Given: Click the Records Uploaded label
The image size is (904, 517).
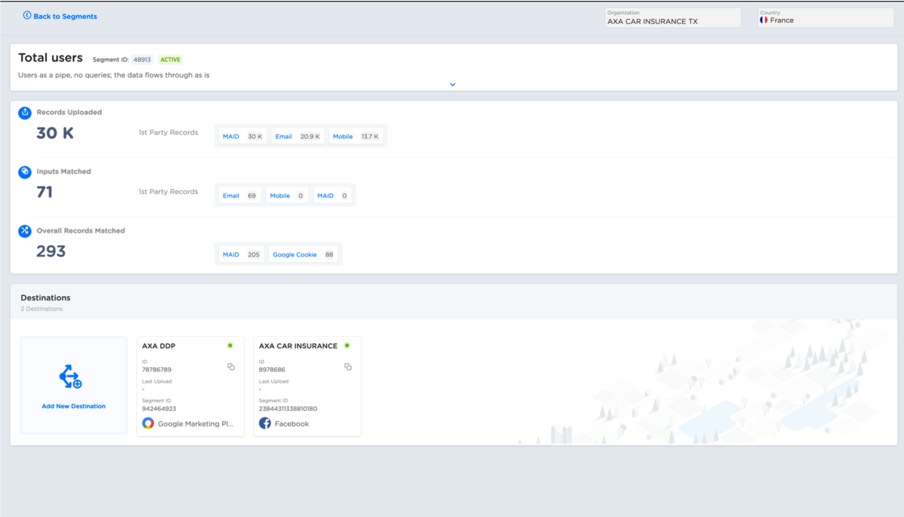Looking at the screenshot, I should (x=69, y=112).
